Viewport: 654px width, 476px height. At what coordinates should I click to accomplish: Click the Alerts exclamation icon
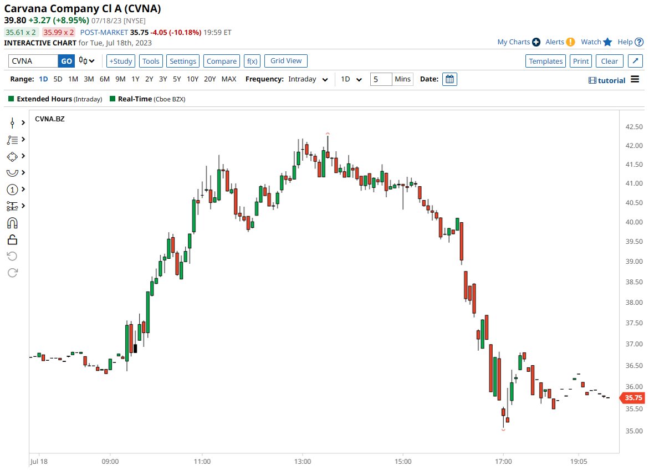click(x=570, y=42)
